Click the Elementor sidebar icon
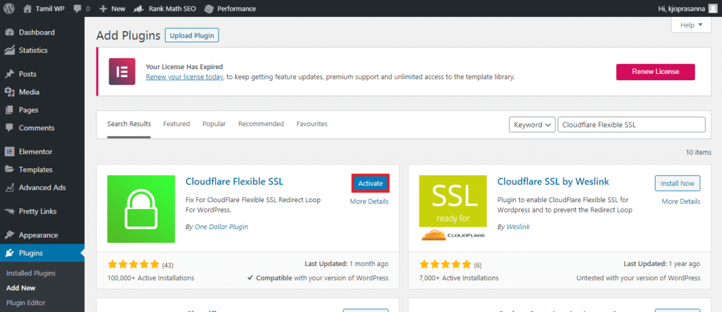Image resolution: width=722 pixels, height=312 pixels. 10,151
